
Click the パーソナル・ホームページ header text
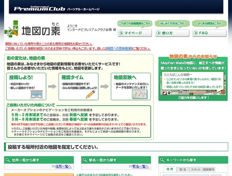83,9
